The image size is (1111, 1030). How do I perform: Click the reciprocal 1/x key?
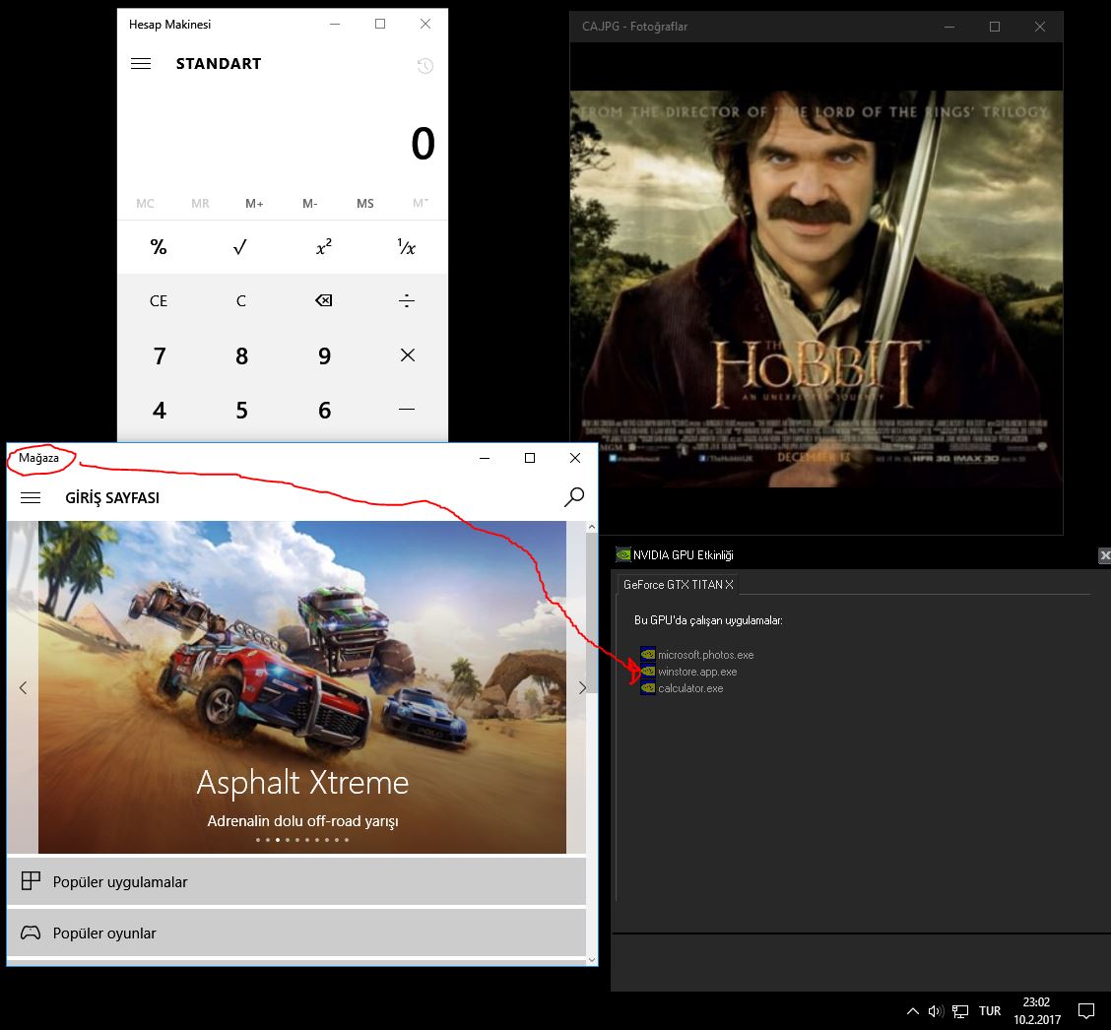407,246
